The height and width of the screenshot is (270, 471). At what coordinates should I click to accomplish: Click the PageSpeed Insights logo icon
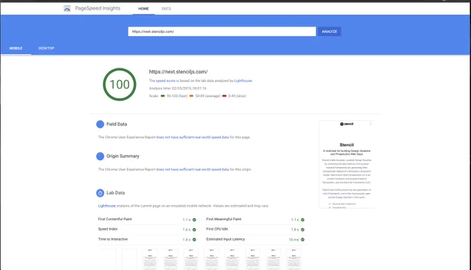(x=67, y=9)
